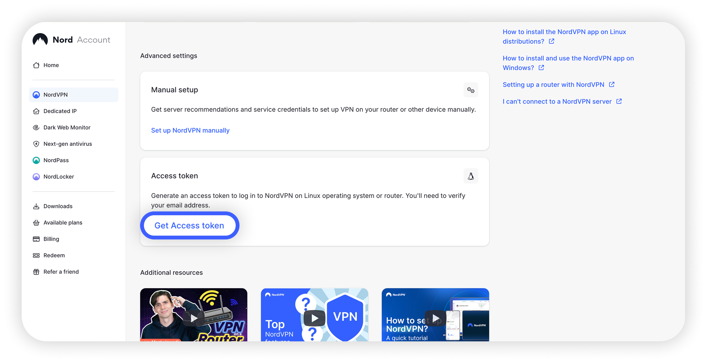Click the Refer a friend gift icon

click(x=36, y=272)
